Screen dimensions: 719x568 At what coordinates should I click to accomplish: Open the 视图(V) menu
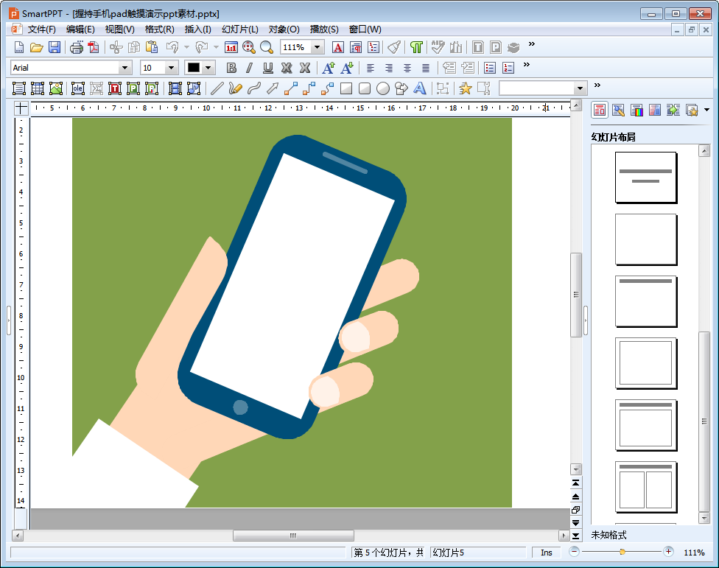119,29
